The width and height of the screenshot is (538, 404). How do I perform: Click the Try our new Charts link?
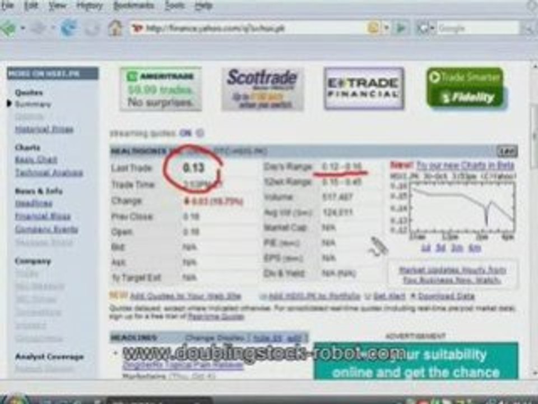pos(465,165)
